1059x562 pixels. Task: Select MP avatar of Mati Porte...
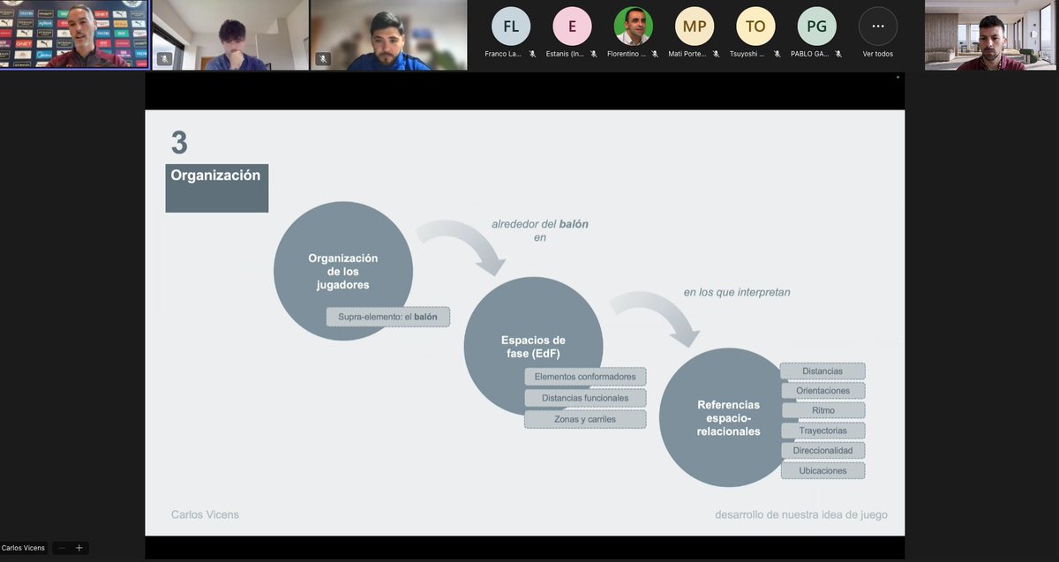pos(695,26)
